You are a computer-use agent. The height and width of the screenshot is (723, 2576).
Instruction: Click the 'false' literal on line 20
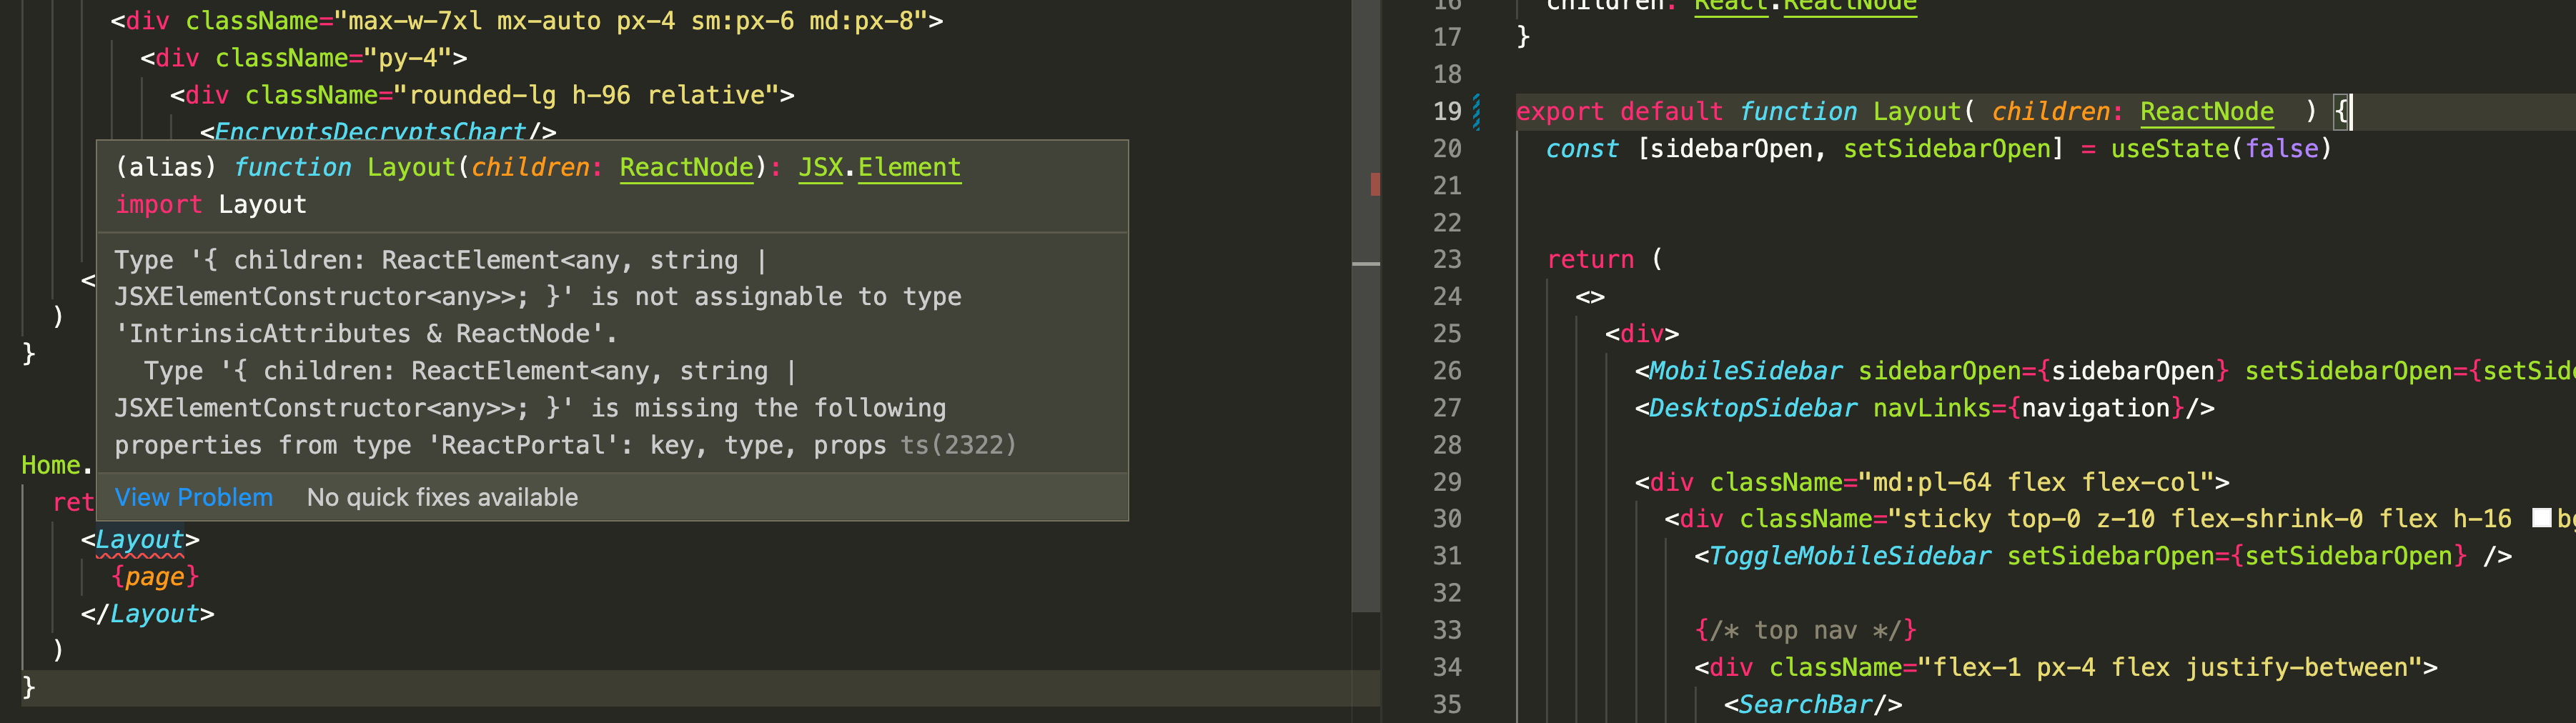[2281, 148]
